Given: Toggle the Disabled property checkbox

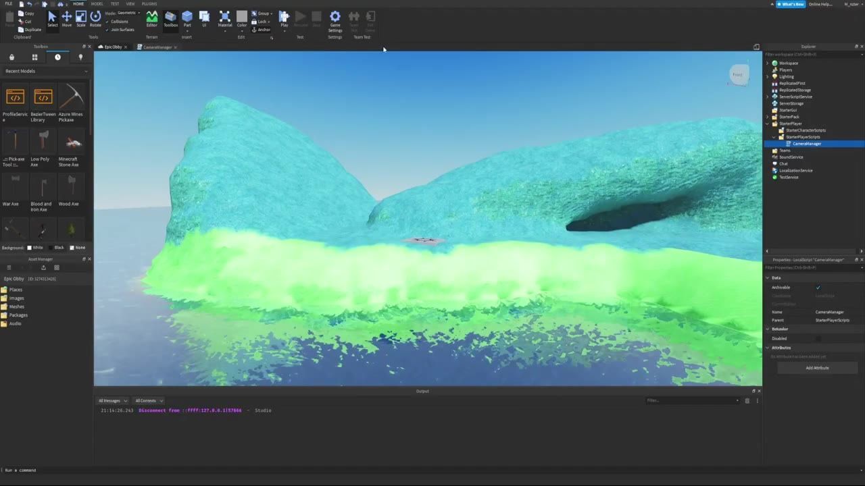Looking at the screenshot, I should tap(818, 339).
